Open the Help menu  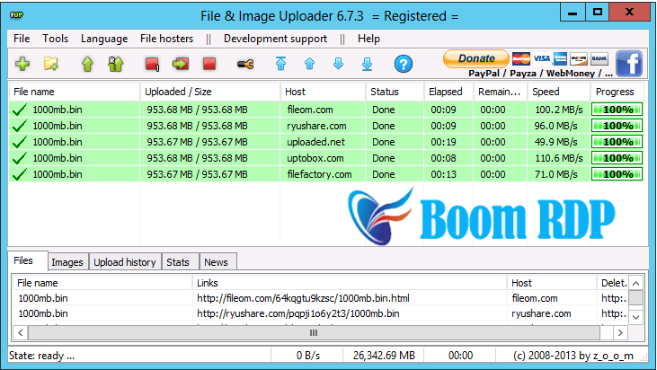tap(368, 39)
